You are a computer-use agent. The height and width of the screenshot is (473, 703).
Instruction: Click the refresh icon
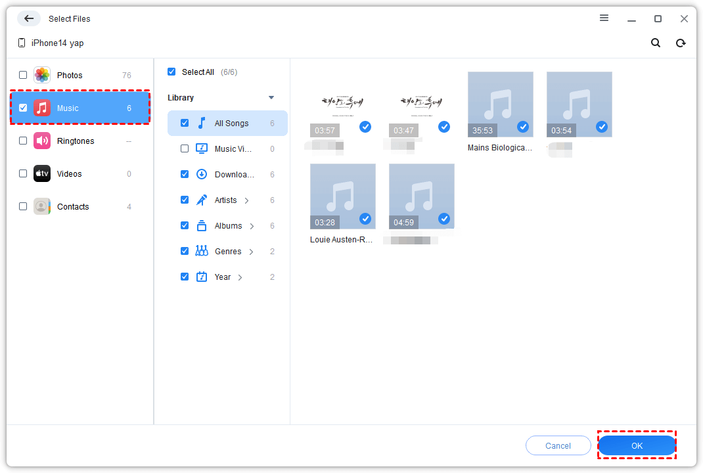click(681, 43)
